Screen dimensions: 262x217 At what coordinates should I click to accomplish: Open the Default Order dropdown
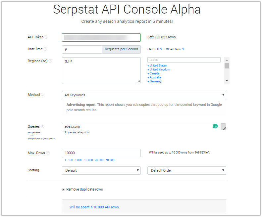coord(186,170)
